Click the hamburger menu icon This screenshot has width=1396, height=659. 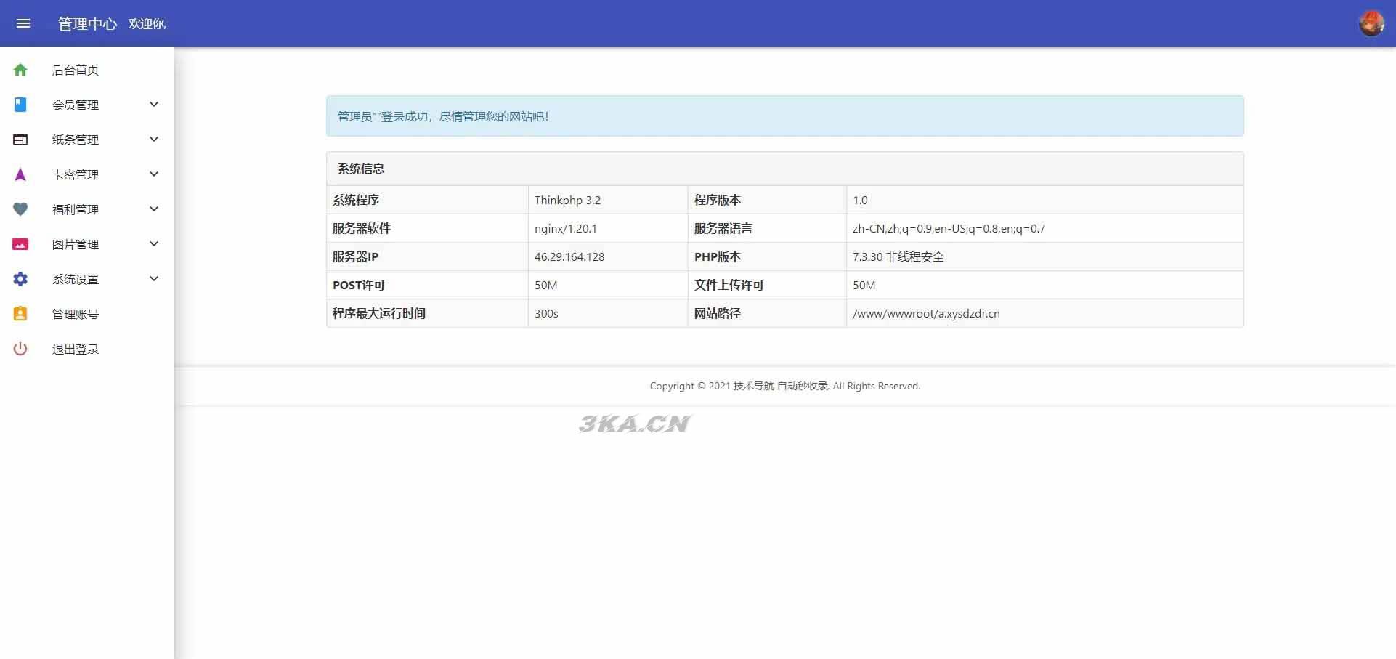coord(23,23)
